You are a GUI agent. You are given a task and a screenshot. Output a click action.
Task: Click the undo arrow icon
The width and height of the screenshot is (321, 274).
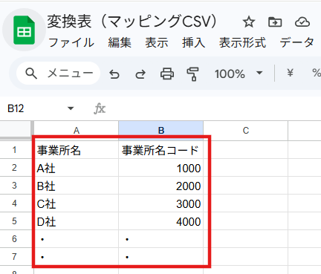tap(114, 74)
